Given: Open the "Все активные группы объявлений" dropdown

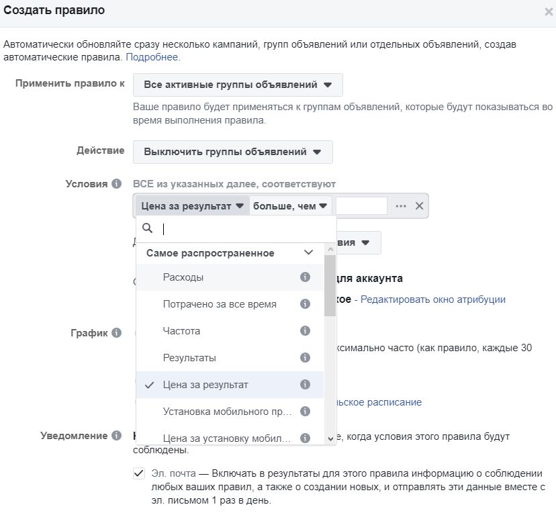Looking at the screenshot, I should click(237, 85).
